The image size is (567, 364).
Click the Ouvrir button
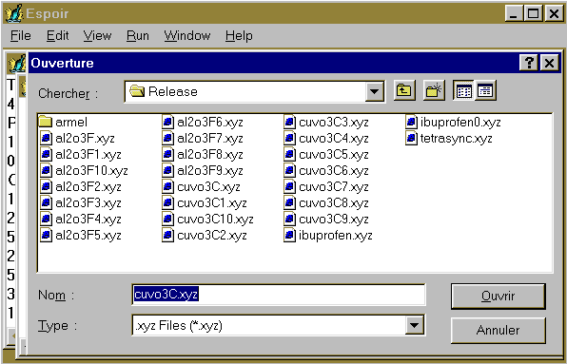(x=499, y=297)
